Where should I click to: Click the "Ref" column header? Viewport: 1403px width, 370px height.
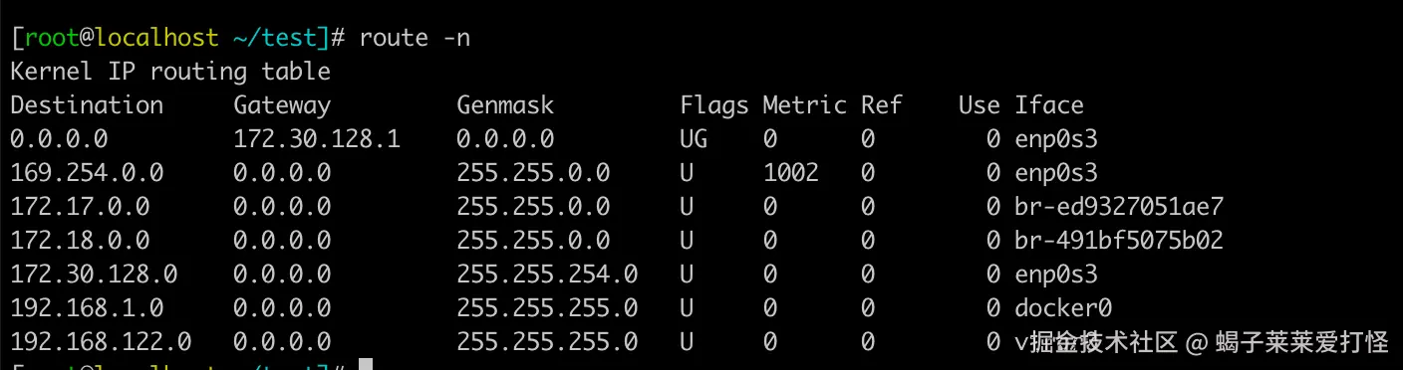(882, 104)
